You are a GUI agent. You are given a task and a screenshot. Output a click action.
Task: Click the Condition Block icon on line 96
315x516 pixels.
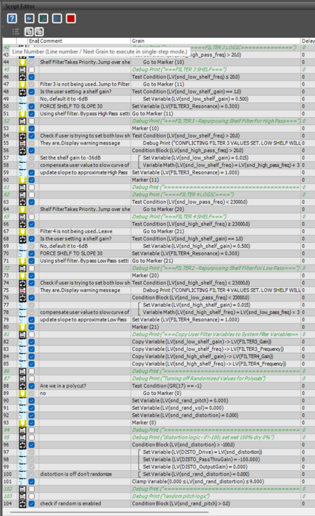22,445
